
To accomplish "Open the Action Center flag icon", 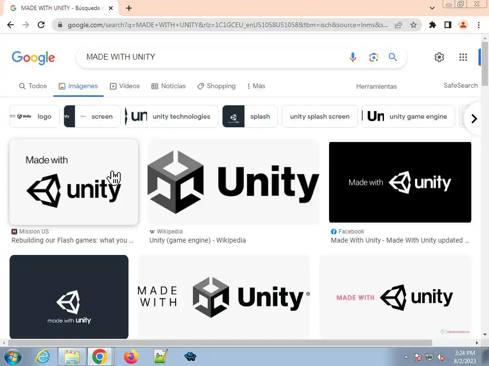I will 418,357.
